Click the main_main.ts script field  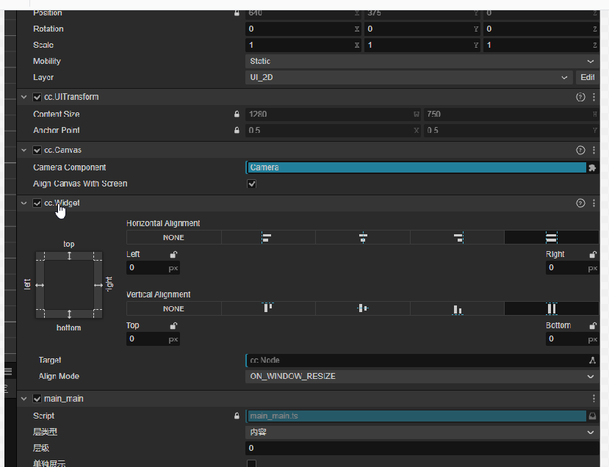[417, 416]
